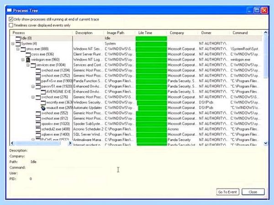274x205 pixels.
Task: Click the vertical scrollbar down arrow
Action: (266, 143)
